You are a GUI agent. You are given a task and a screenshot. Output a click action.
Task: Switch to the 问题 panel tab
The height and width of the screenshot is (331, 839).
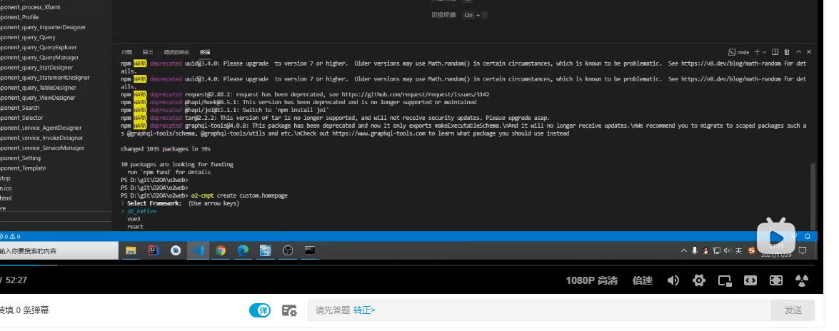(127, 52)
